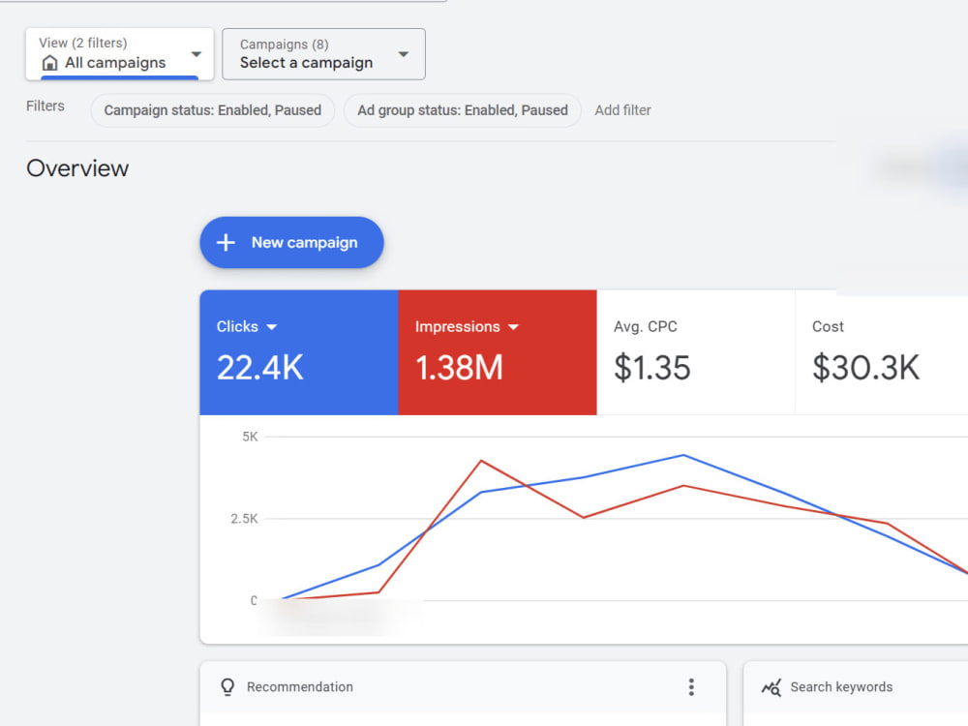Select the red Impressions scorecard tile
Image resolution: width=968 pixels, height=726 pixels.
(498, 352)
